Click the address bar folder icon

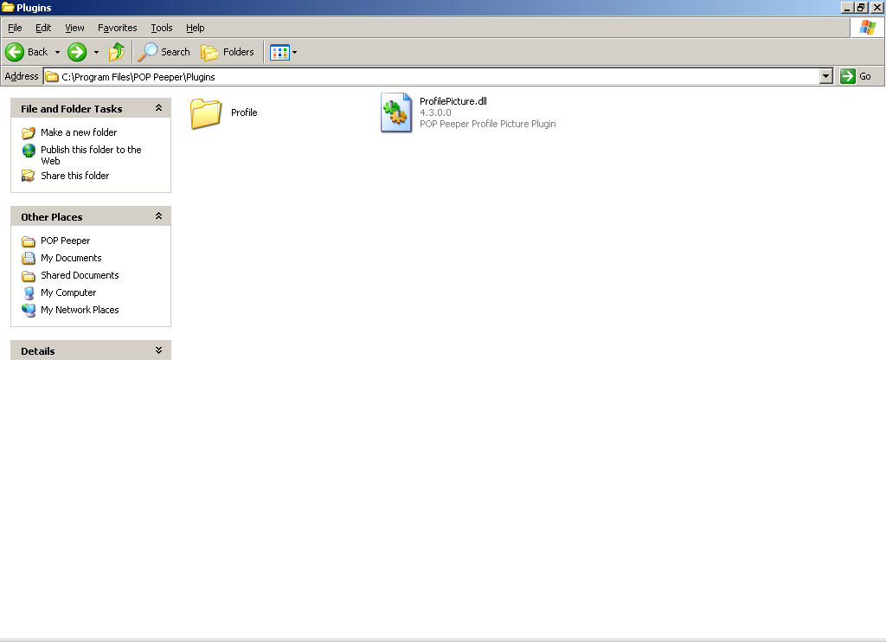coord(52,77)
